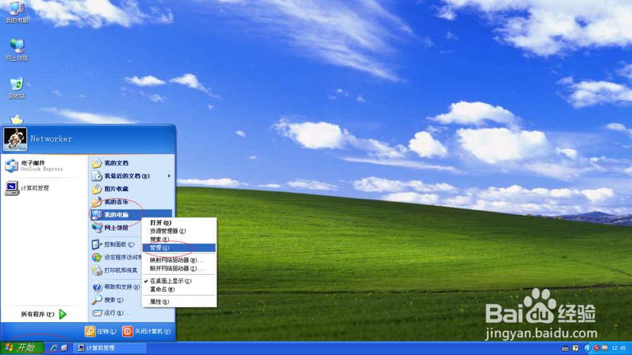
Task: Expand hidden tray icons with the arrow
Action: [588, 348]
